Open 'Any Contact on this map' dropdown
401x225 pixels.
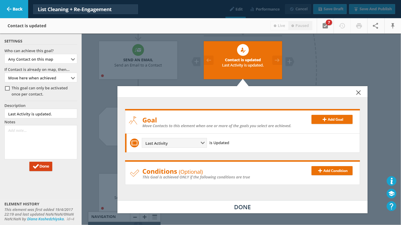click(41, 59)
